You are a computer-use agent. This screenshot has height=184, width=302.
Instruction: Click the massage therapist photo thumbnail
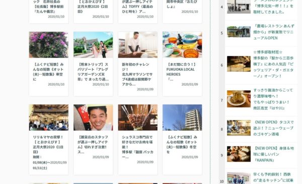coord(138,45)
